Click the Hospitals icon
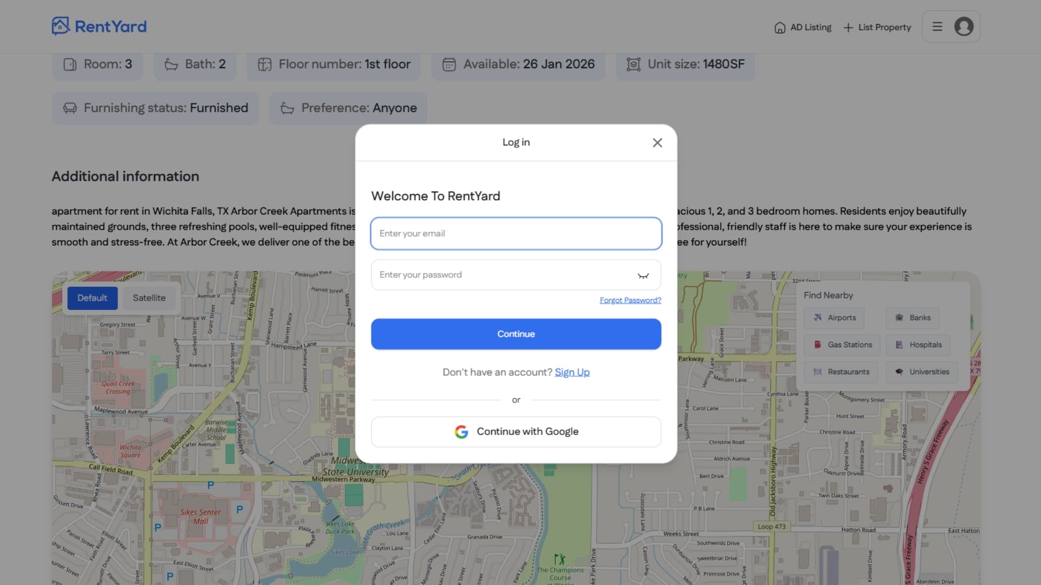Image resolution: width=1041 pixels, height=585 pixels. click(x=899, y=344)
